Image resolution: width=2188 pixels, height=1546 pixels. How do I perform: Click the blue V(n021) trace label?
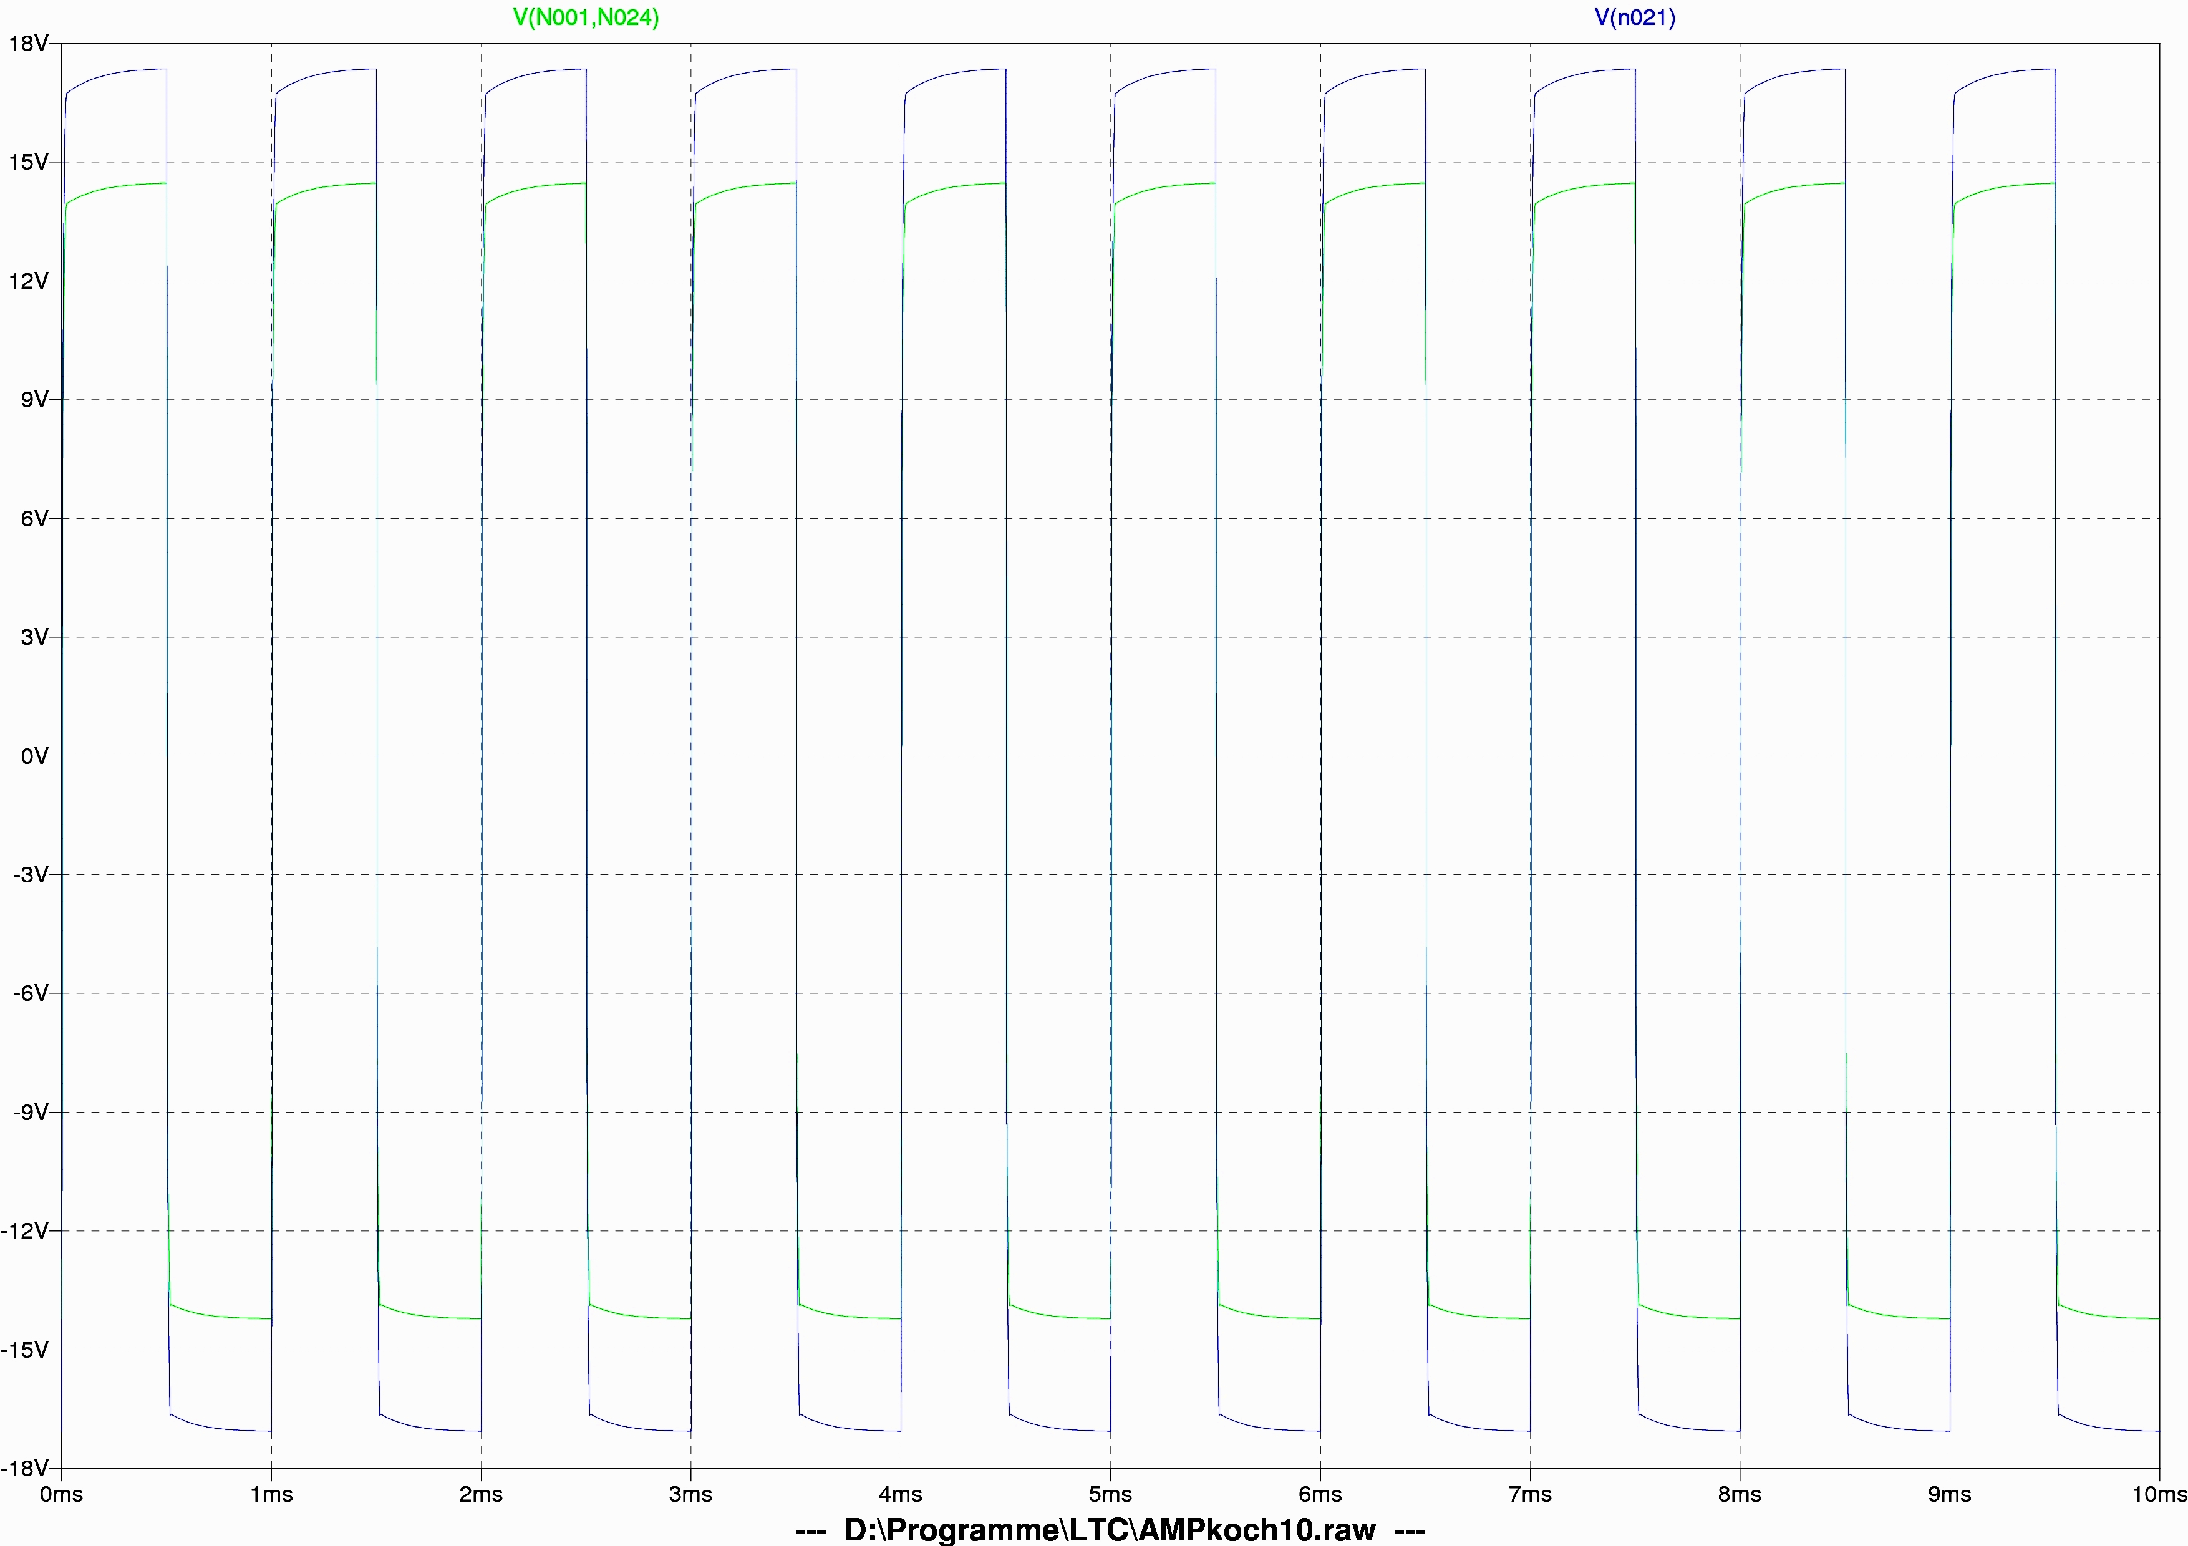point(1634,17)
